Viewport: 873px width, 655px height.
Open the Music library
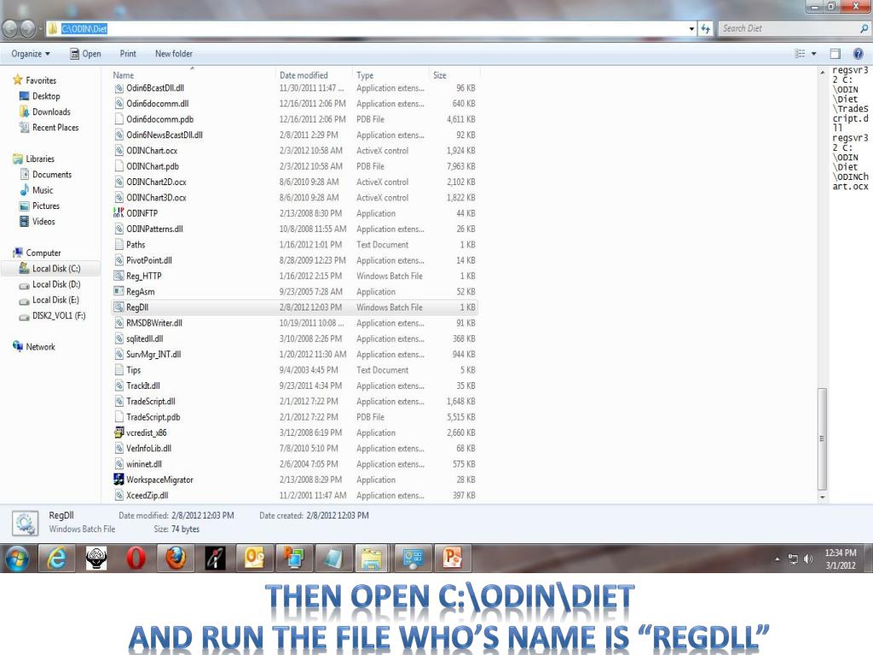tap(36, 190)
